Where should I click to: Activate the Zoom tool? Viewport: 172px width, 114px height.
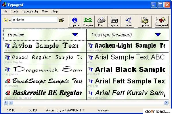pos(128,22)
